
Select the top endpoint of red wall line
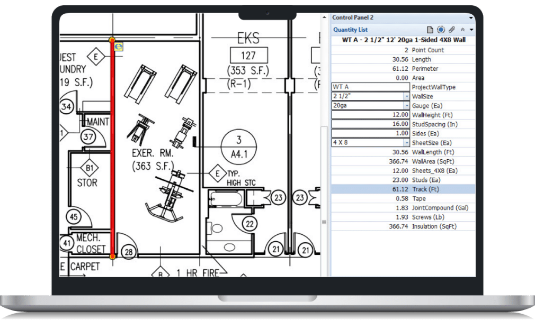[x=112, y=40]
